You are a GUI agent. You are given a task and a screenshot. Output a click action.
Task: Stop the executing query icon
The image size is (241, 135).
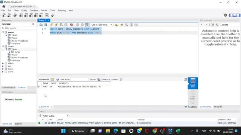(66, 25)
